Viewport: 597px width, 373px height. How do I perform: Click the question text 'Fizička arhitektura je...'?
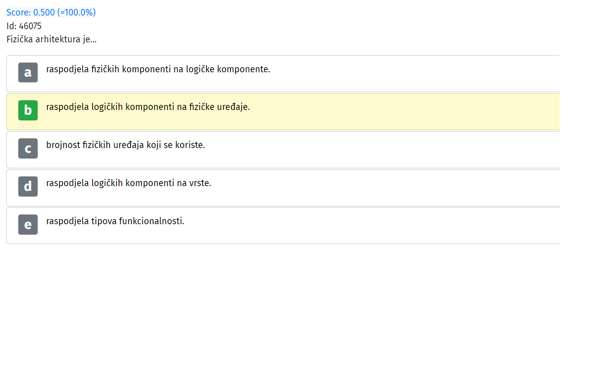tap(52, 39)
